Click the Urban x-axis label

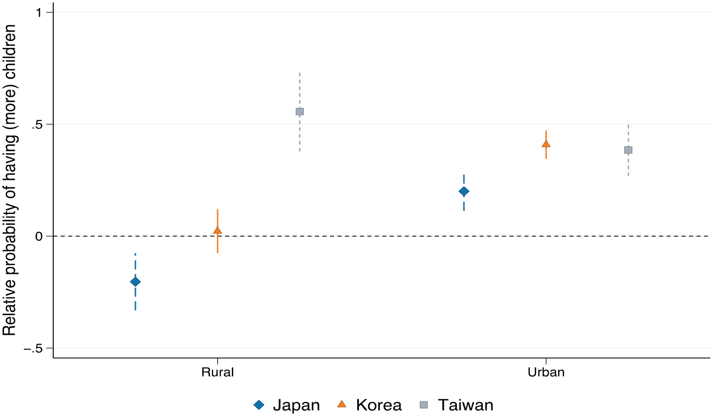click(x=546, y=372)
